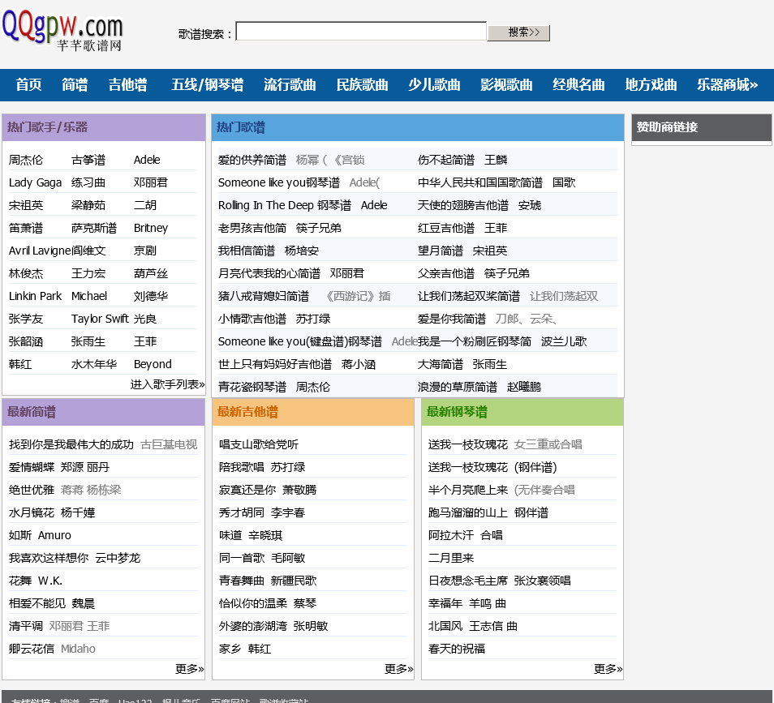
Task: Click 更多» under 最新吉他谱
Action: 399,669
